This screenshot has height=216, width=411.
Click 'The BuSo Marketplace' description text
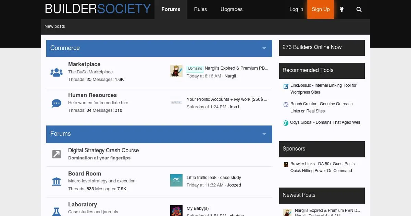(x=90, y=72)
